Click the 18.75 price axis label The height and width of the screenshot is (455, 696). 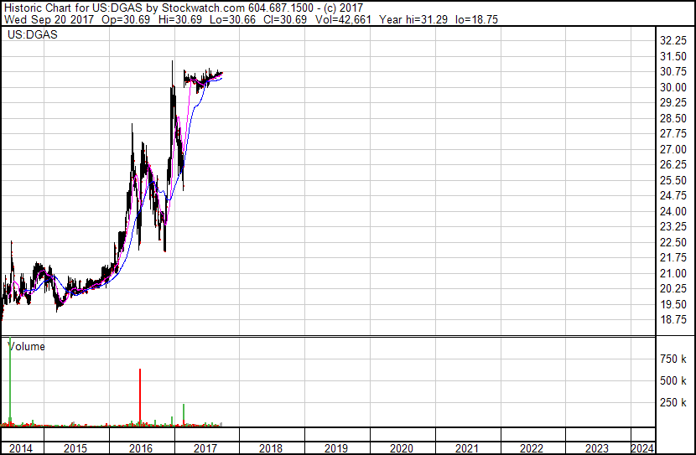point(673,320)
